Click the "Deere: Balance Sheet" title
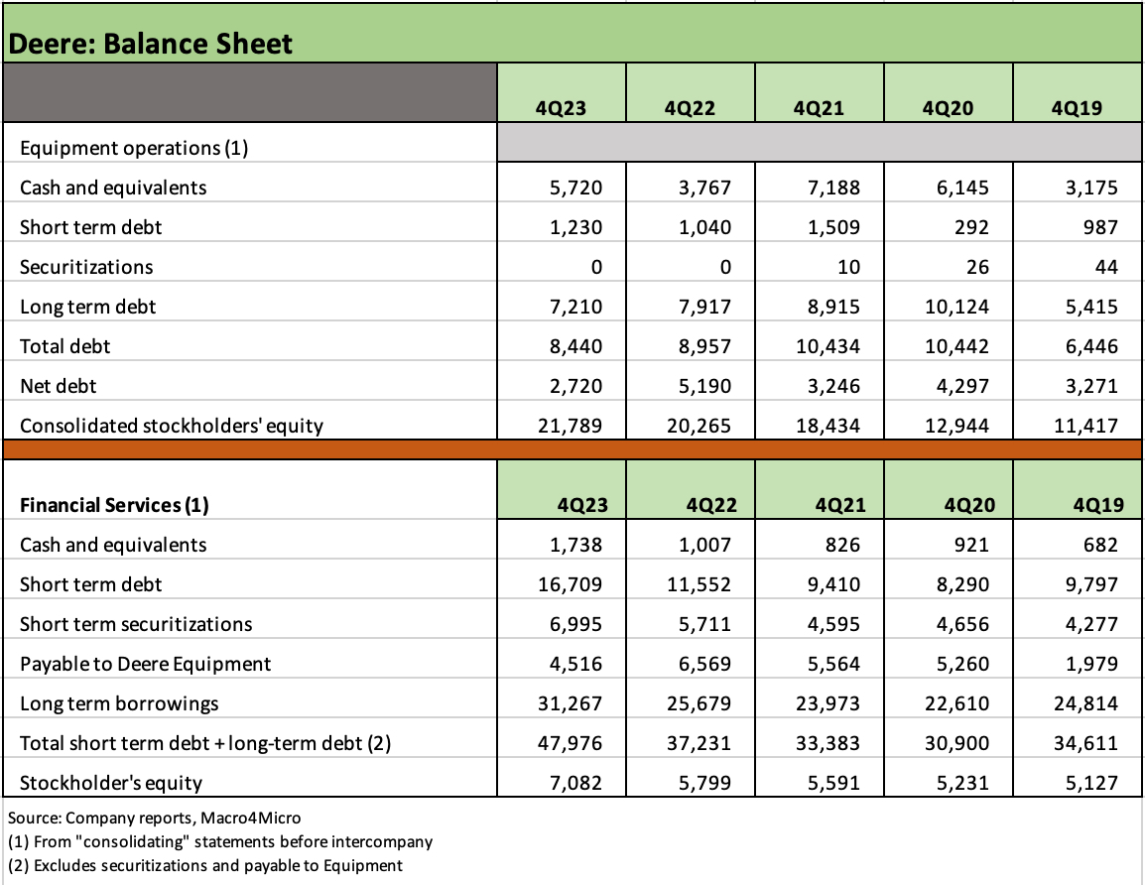Screen dimensions: 1145x885 click(150, 44)
